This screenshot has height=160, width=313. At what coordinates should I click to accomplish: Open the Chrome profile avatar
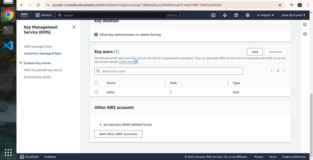[300, 5]
